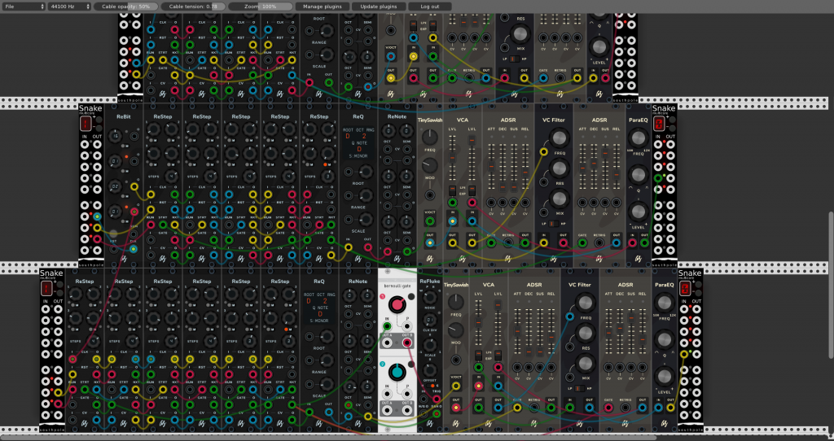Viewport: 834px width, 441px height.
Task: Click bottom-row VC Filter MIX knob
Action: (x=585, y=364)
